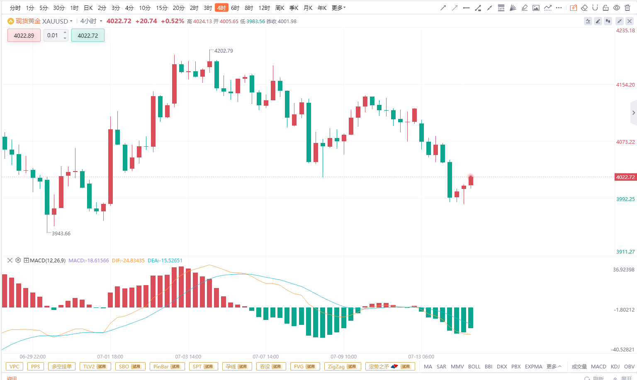
Task: Select the Gann fan lines tool
Action: pyautogui.click(x=513, y=8)
